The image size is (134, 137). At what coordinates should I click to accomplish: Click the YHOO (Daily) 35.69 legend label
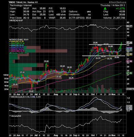point(19,40)
